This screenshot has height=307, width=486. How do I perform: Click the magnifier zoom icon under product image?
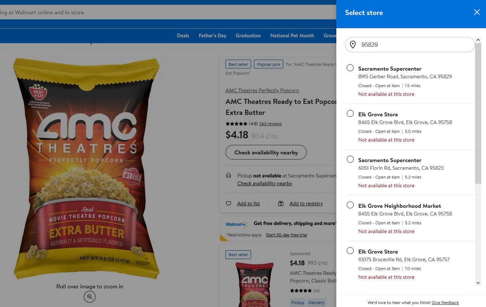click(90, 297)
